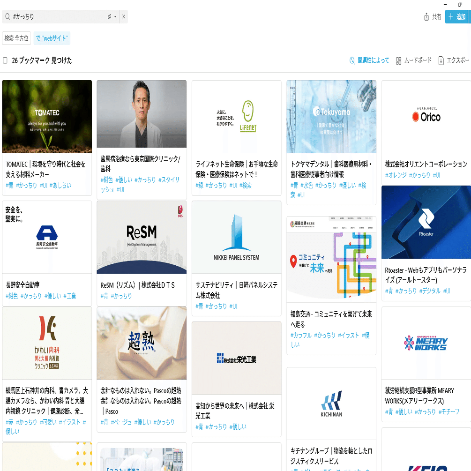The height and width of the screenshot is (471, 471).
Task: Click the #ベージュ tag on Pasco card
Action: coord(121,422)
